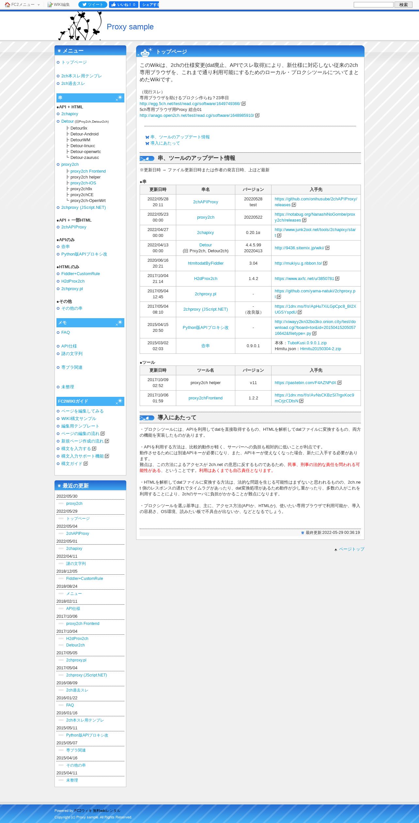Click external icon beside 構文を入力する

pyautogui.click(x=94, y=449)
